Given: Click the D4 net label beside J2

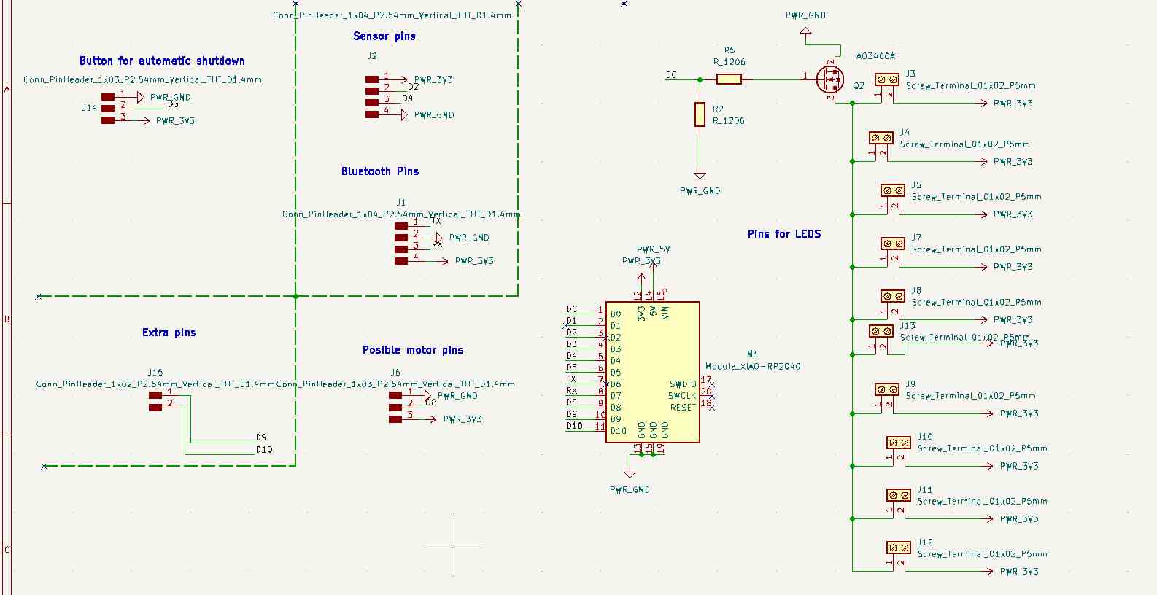Looking at the screenshot, I should coord(408,98).
